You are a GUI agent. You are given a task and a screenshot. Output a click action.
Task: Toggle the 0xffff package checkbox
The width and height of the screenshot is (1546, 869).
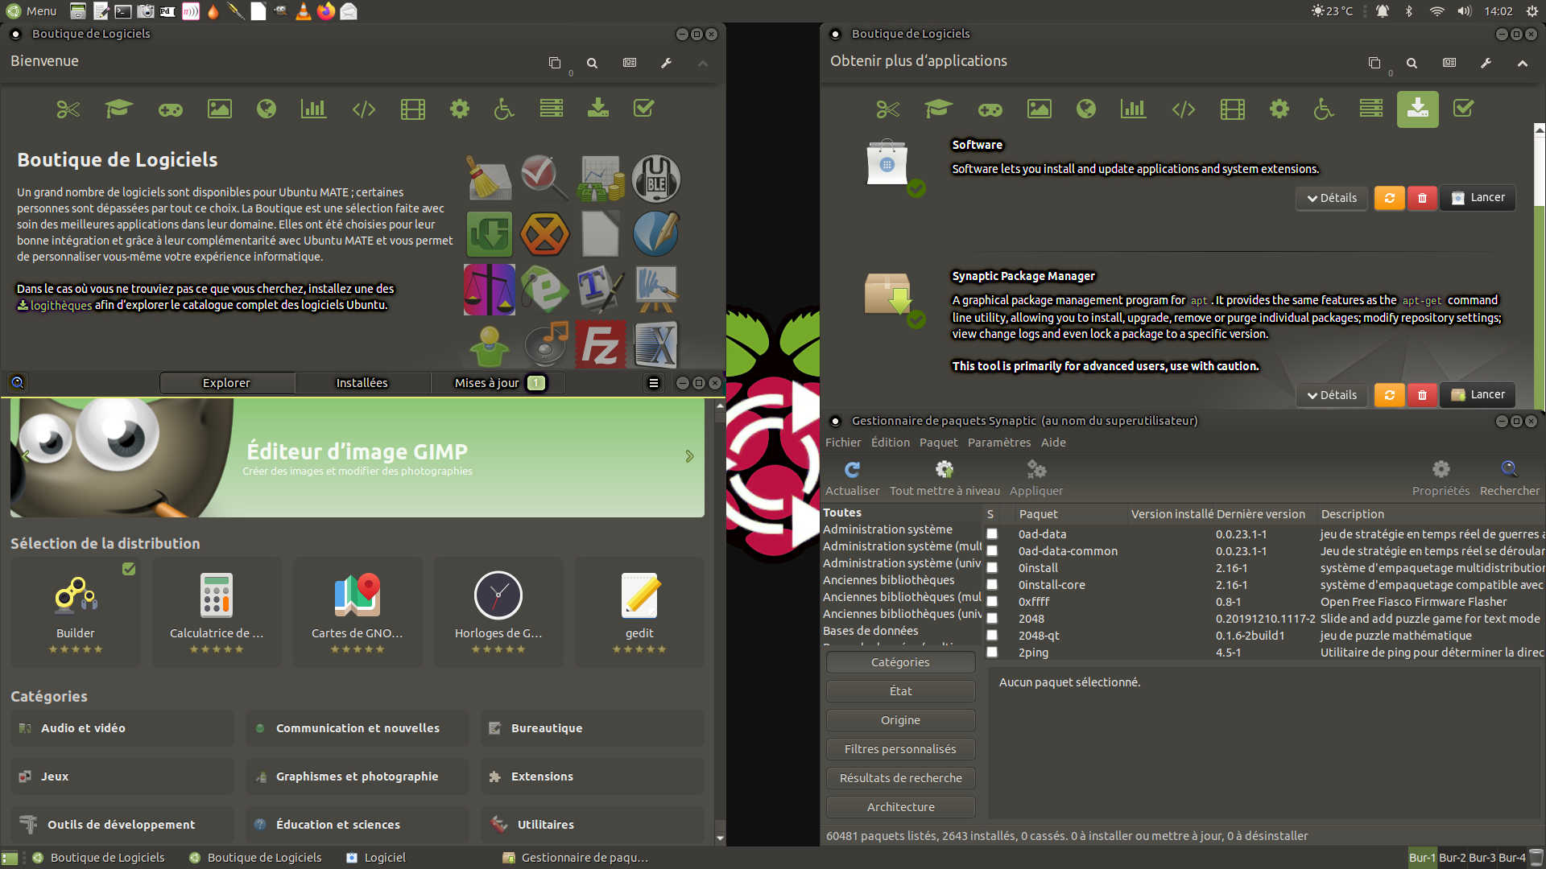(992, 602)
